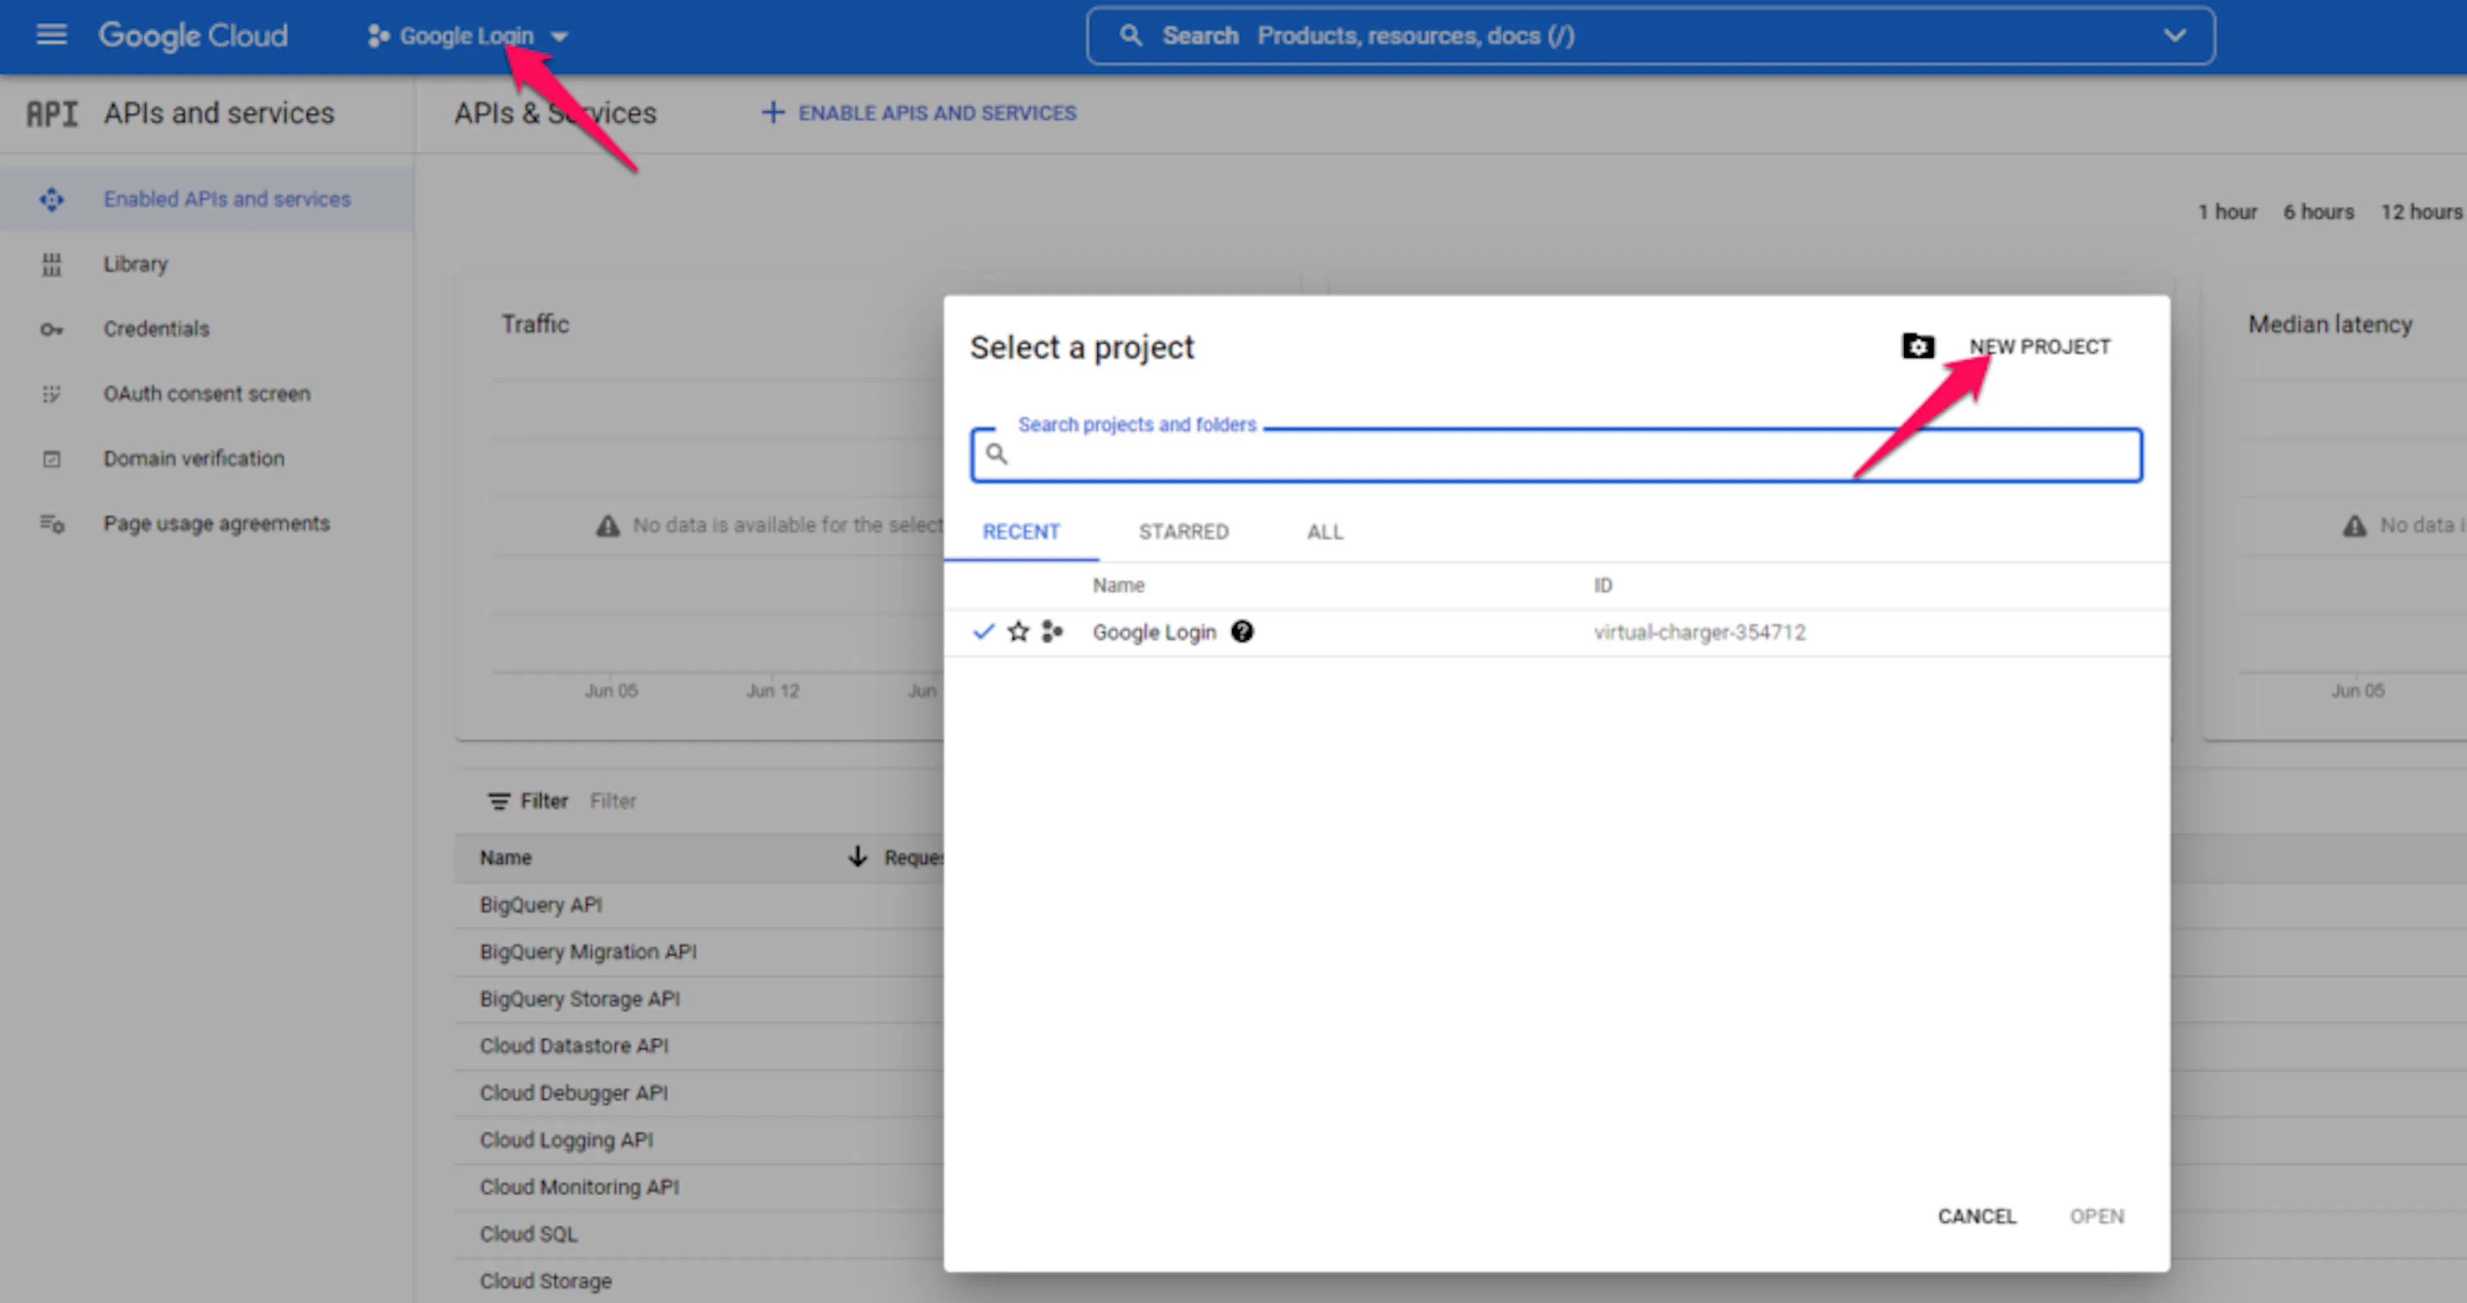Click the manage resources folder icon
This screenshot has height=1303, width=2467.
coord(1917,347)
